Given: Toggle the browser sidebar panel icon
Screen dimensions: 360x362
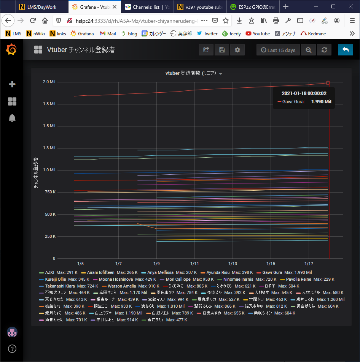Looking at the screenshot, I should click(300, 21).
